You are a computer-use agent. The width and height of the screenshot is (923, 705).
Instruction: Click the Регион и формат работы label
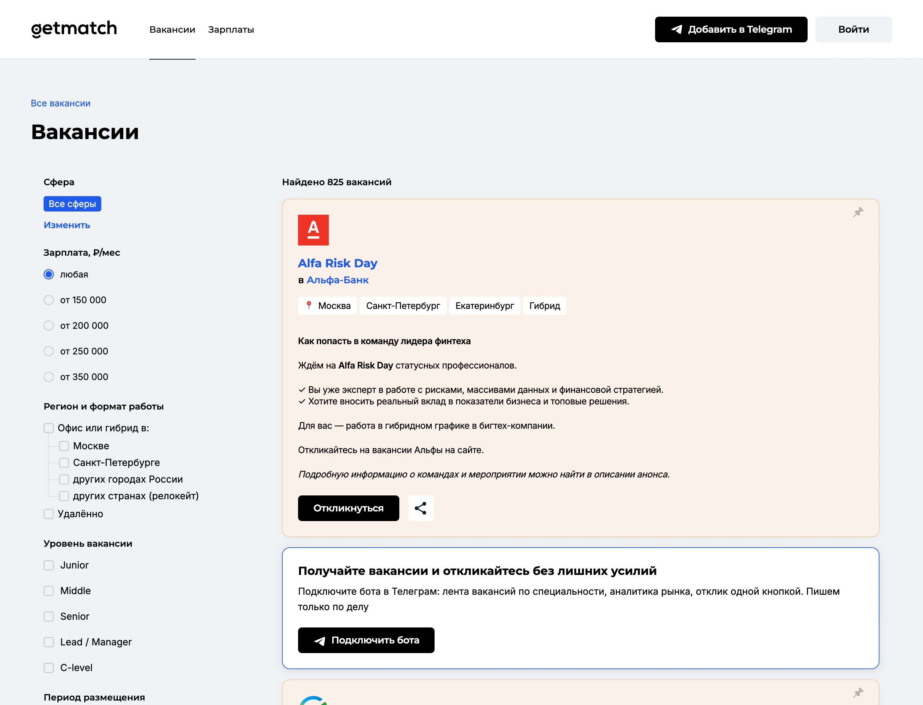pos(104,406)
